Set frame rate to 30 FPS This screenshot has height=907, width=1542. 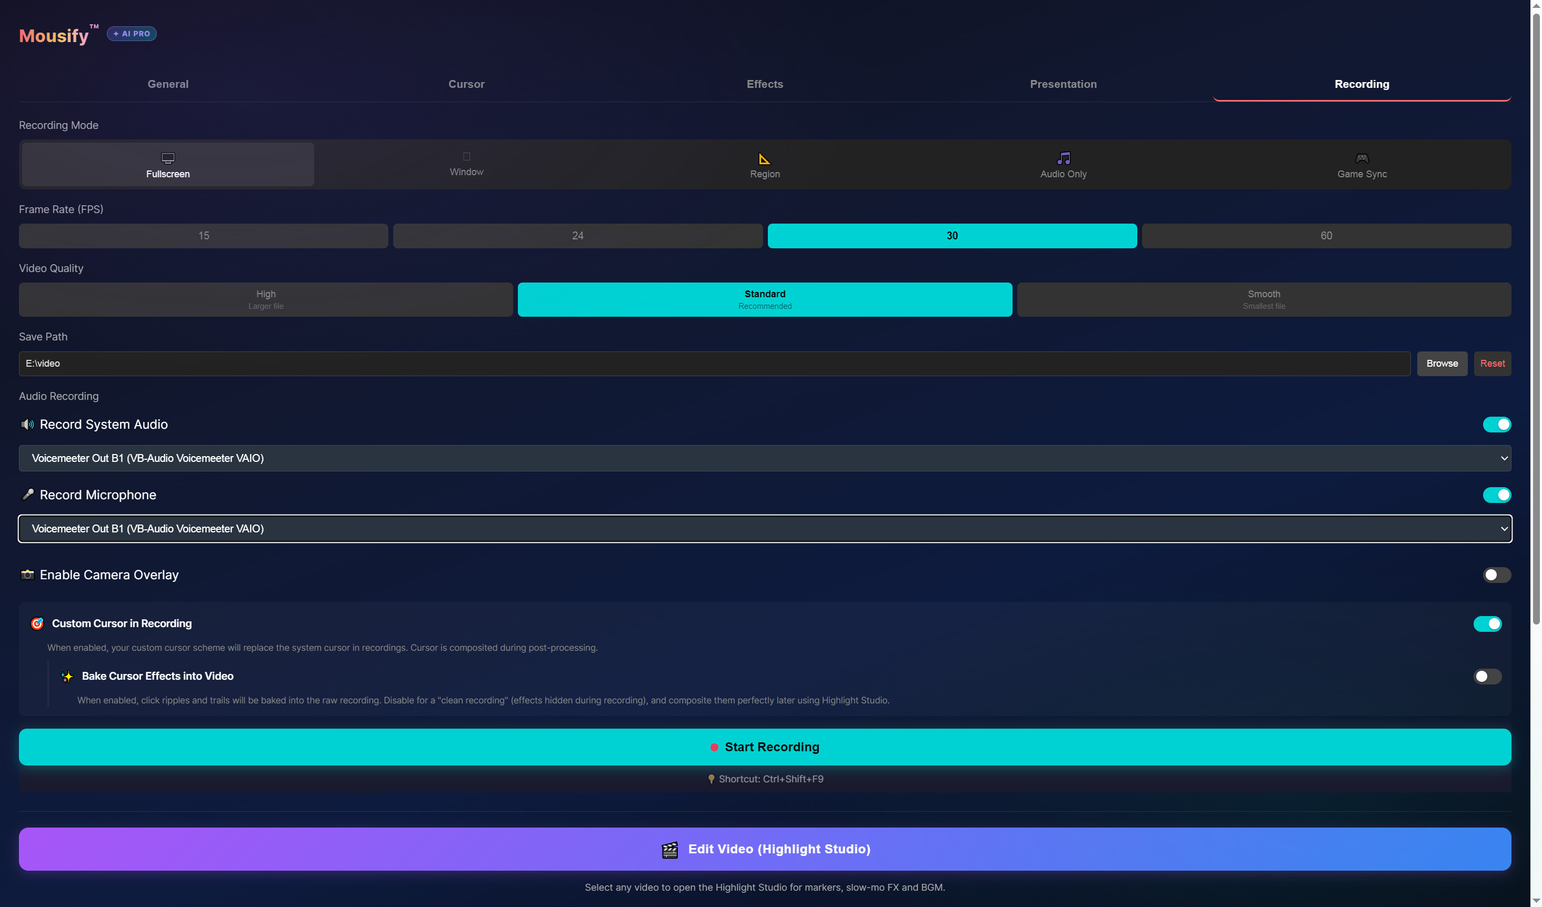pos(952,236)
